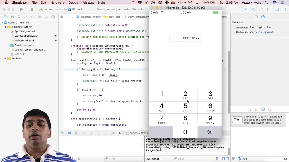
Task: Open the Issue navigator warning icon
Action: pyautogui.click(x=26, y=17)
